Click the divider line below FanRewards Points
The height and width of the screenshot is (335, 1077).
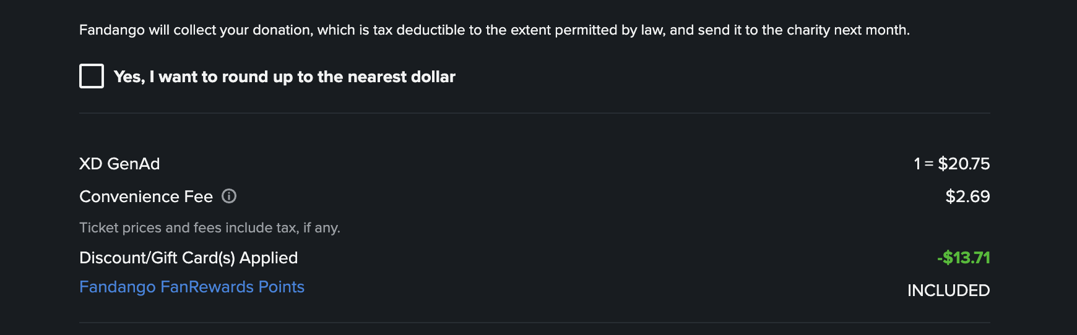pyautogui.click(x=534, y=323)
